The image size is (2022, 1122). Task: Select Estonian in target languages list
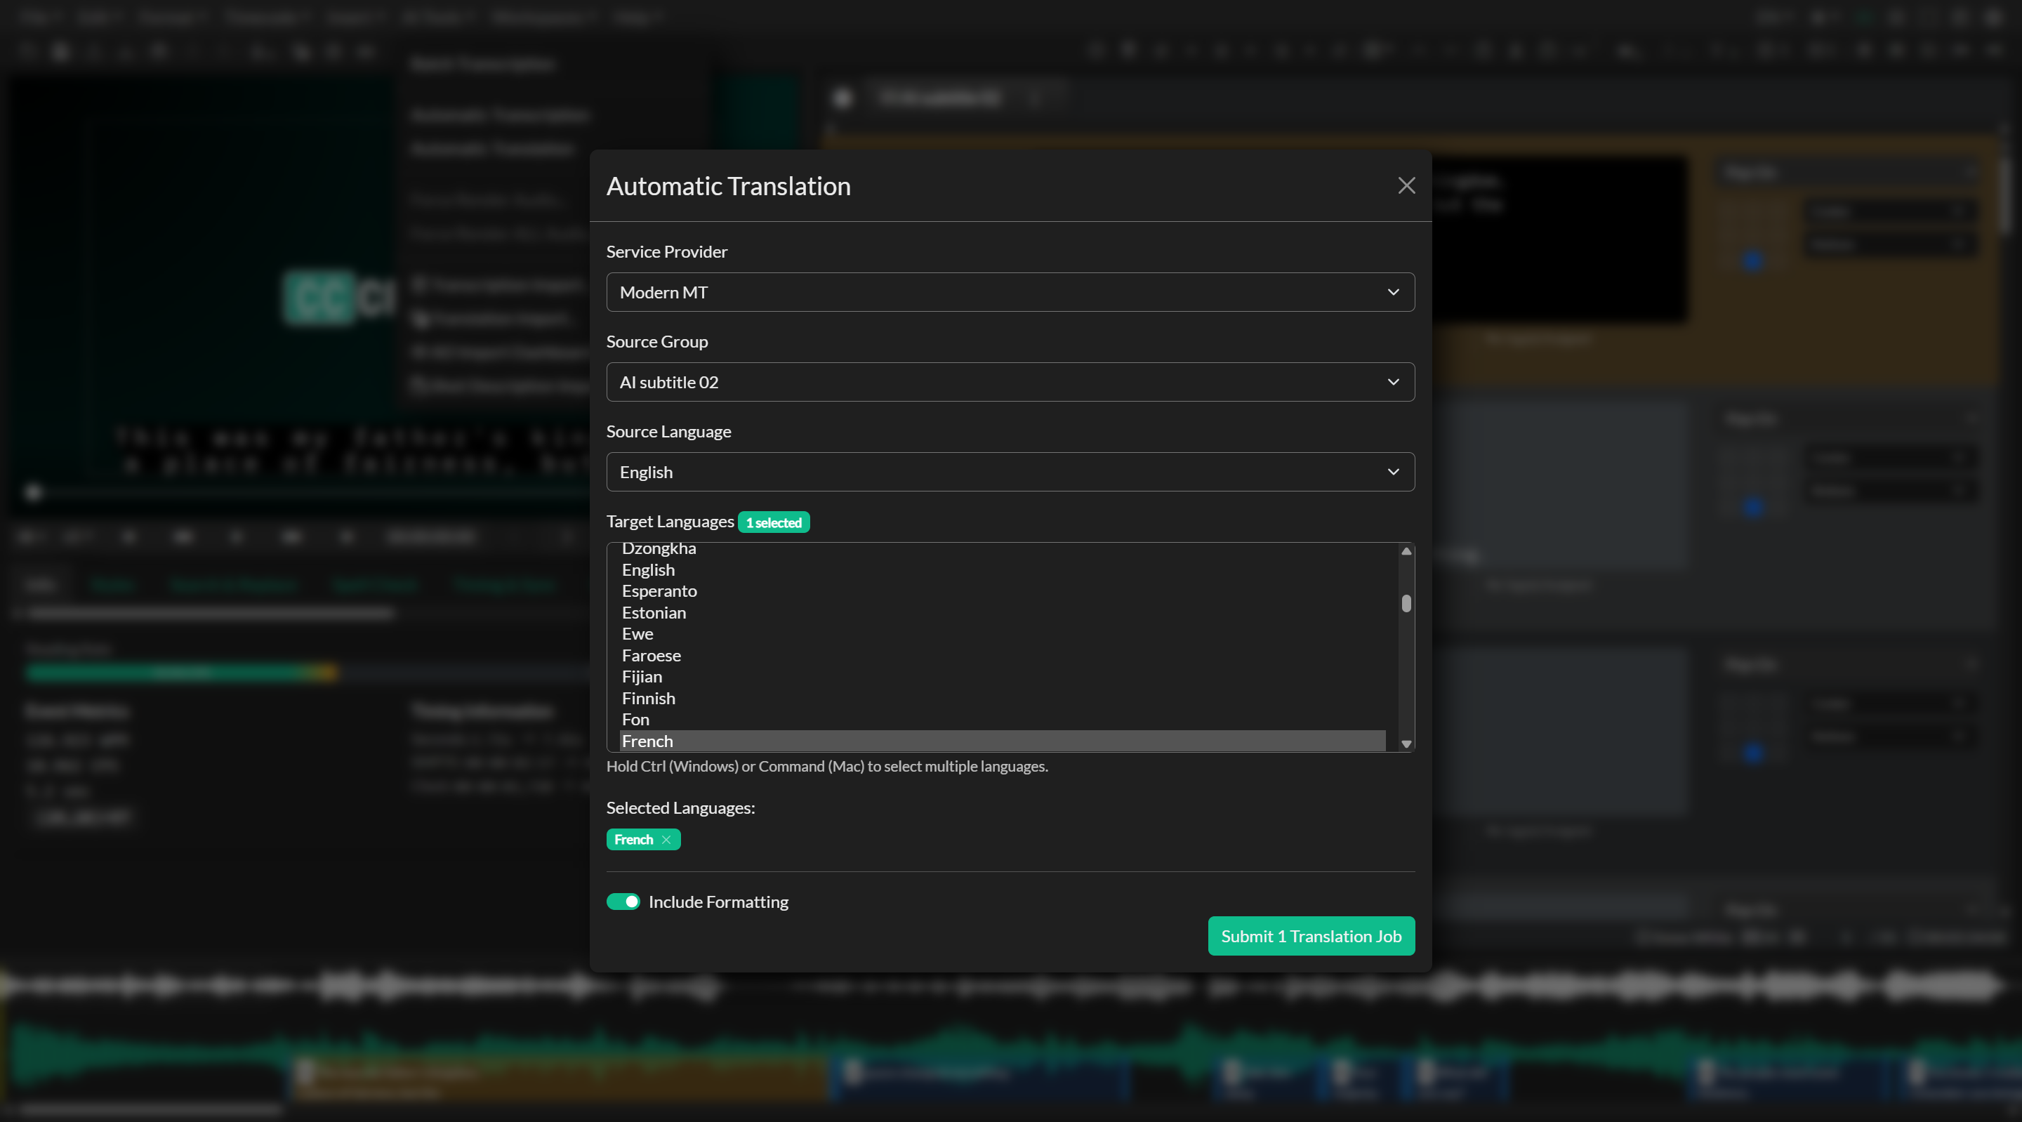[1003, 612]
